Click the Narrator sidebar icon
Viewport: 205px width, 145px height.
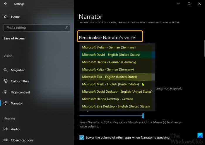point(5,103)
